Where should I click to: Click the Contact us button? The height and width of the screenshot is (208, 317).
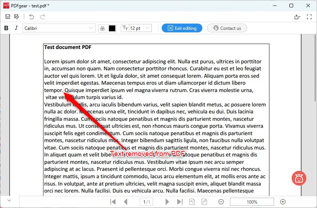pos(227,28)
